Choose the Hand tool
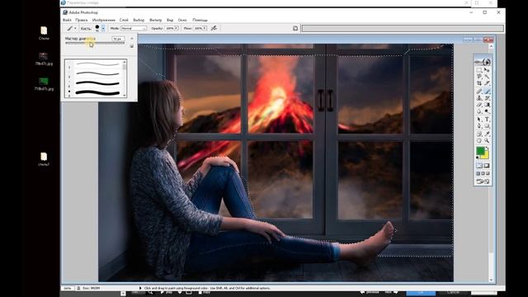The image size is (528, 297). 479,141
